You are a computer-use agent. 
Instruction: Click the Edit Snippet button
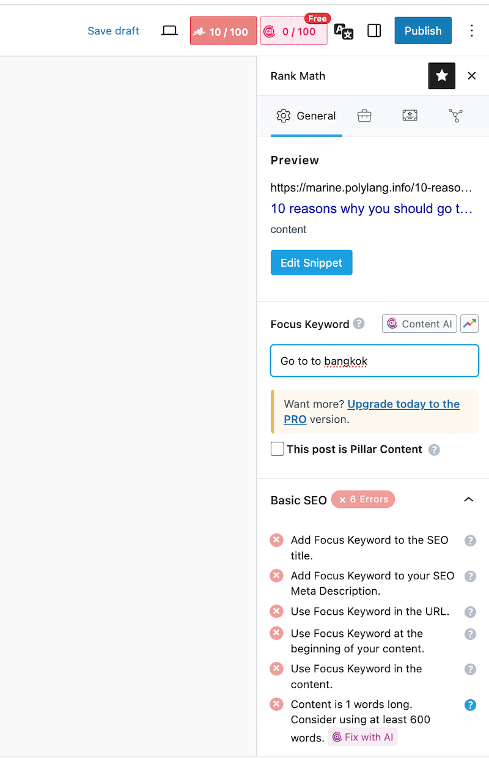(311, 262)
